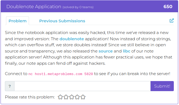Select the nc host1.metaproblems.com 5820 command text
Image resolution: width=179 pixels, height=105 pixels.
[61, 74]
